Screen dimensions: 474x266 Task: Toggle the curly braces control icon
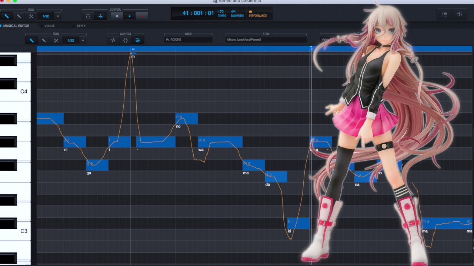pyautogui.click(x=125, y=41)
